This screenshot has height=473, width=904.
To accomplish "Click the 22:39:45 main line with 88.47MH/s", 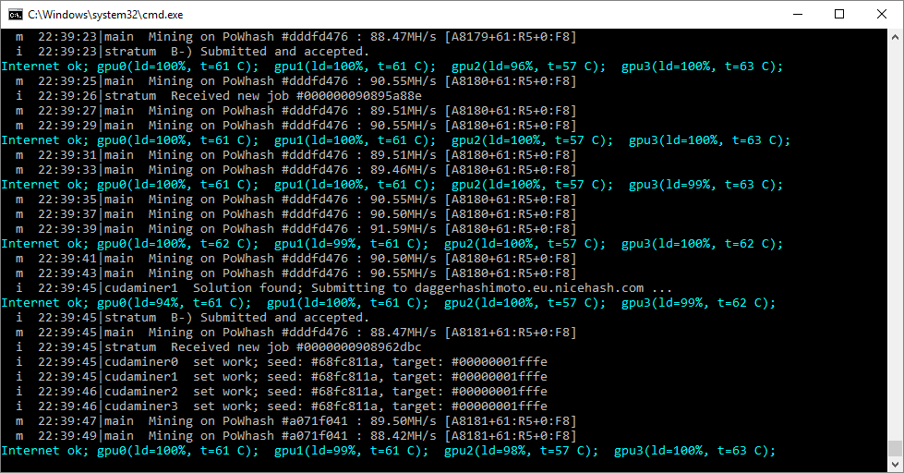I will (x=295, y=333).
